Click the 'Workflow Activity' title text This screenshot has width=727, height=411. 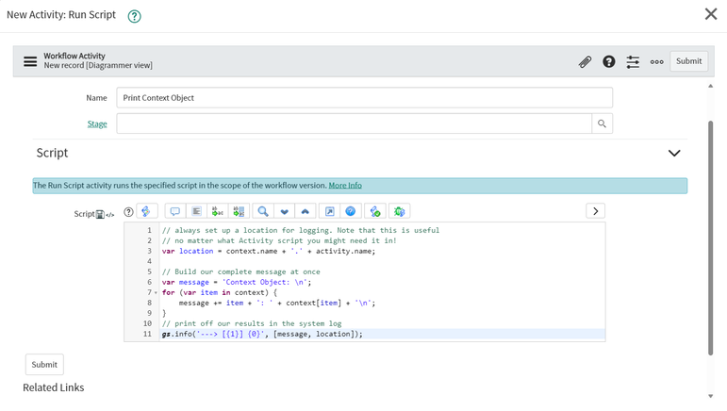click(74, 56)
